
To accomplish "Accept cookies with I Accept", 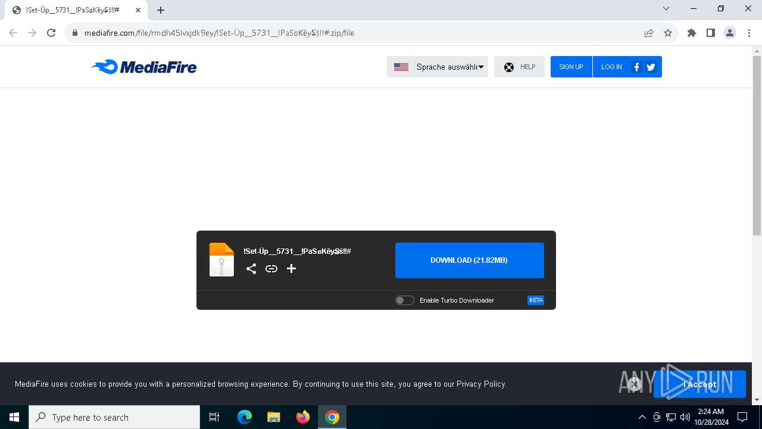I will point(699,384).
